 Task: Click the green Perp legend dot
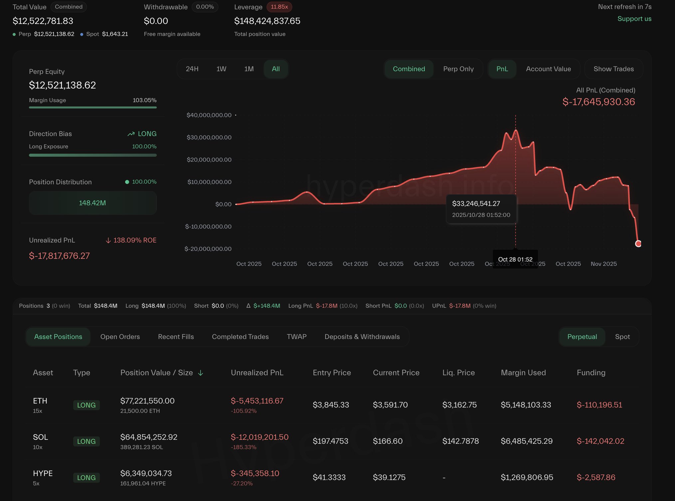point(14,34)
